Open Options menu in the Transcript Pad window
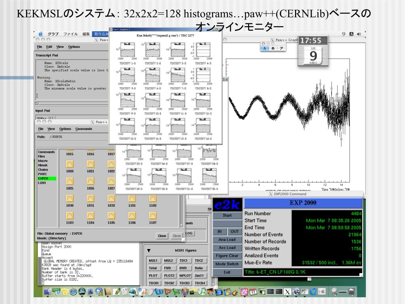405x304 pixels. (x=74, y=47)
